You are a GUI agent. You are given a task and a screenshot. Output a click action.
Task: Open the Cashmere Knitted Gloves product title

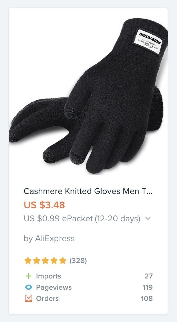pyautogui.click(x=88, y=191)
